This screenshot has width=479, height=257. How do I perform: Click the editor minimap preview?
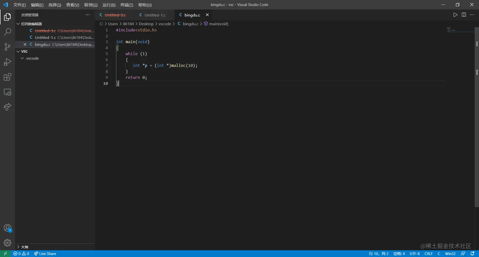(x=460, y=30)
